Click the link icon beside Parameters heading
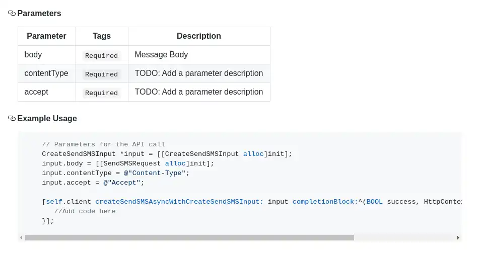This screenshot has height=255, width=484. 12,14
